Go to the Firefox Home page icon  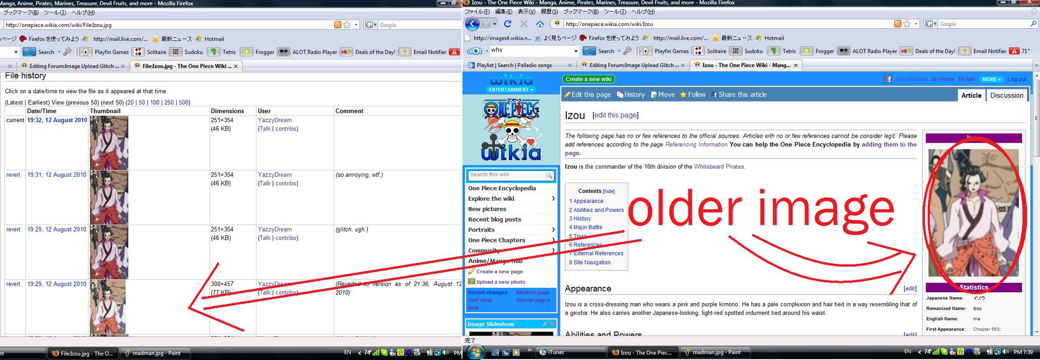coord(540,24)
